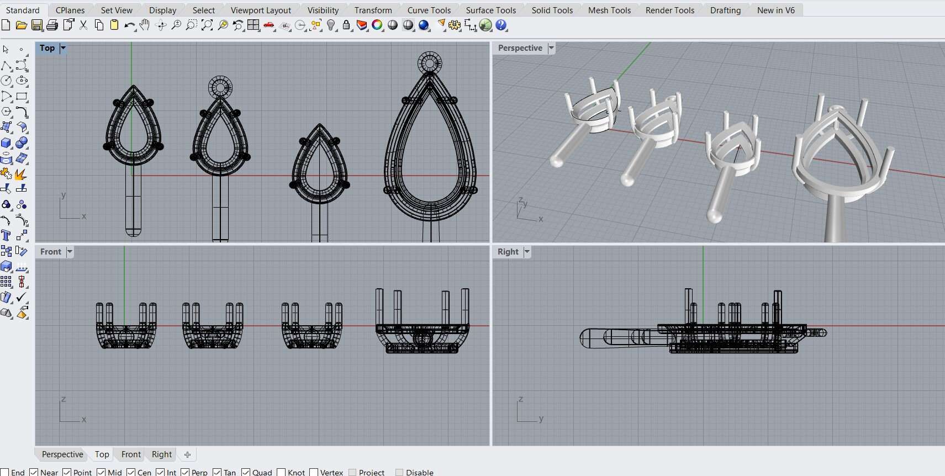Toggle the Cen osnap checkbox
Screen dimensions: 945x476
[131, 472]
